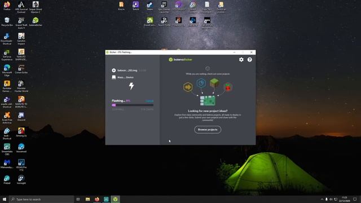
Task: Open Streamlabs OBS desktop shortcut
Action: [7, 149]
